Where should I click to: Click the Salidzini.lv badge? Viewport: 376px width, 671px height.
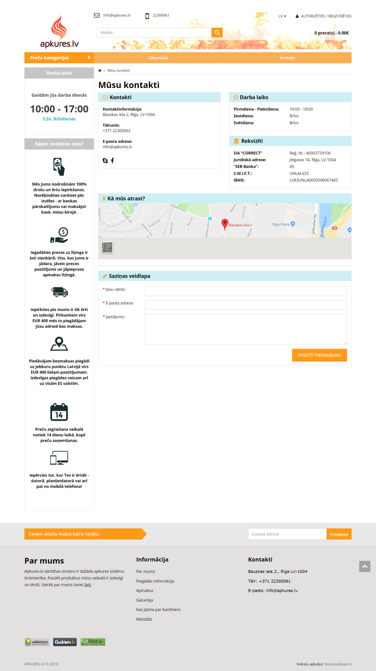click(37, 642)
